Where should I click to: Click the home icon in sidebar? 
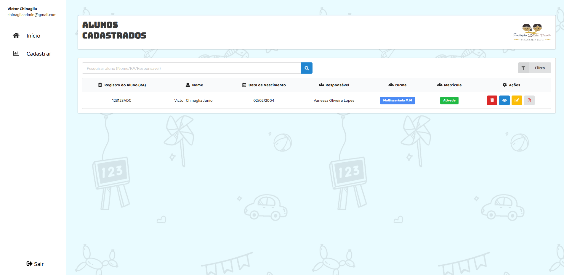16,35
